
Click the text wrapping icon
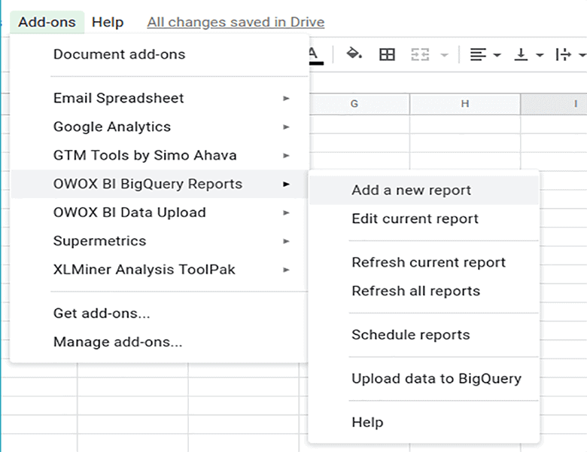pos(562,54)
